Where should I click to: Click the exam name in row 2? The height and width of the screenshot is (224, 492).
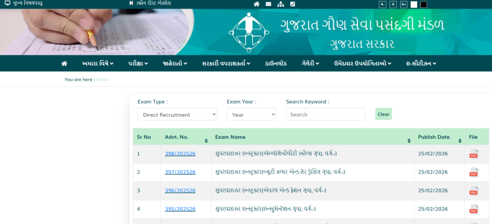280,172
